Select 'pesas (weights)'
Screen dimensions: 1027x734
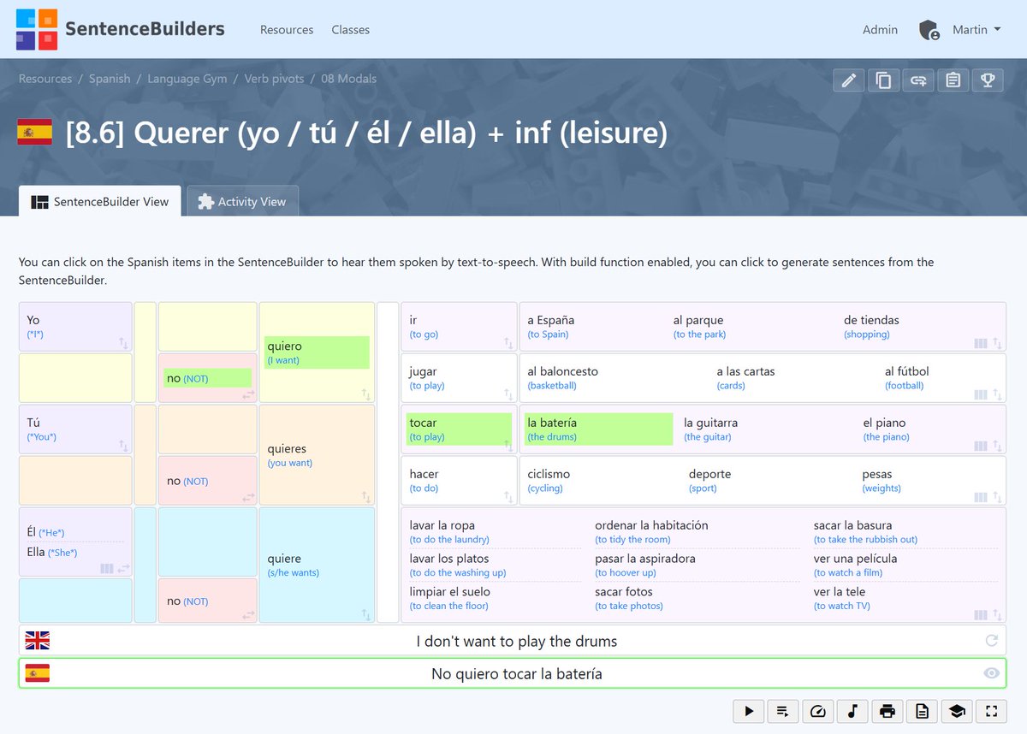(x=882, y=480)
